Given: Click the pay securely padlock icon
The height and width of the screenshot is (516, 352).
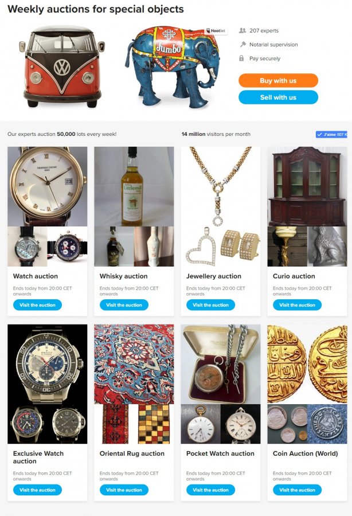Looking at the screenshot, I should 241,58.
